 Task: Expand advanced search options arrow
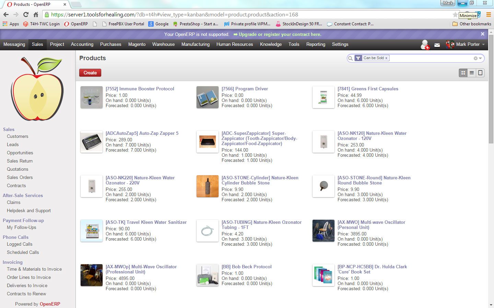(480, 58)
